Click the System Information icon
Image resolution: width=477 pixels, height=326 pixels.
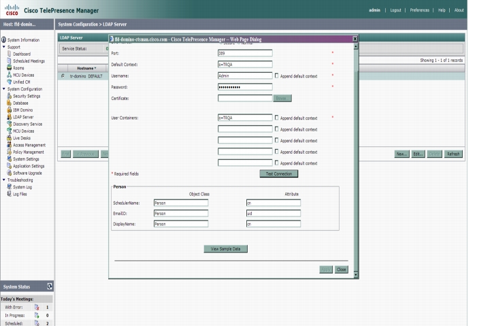tap(3, 40)
